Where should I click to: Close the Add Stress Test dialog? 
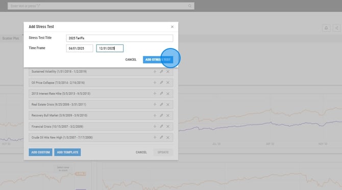tap(172, 27)
